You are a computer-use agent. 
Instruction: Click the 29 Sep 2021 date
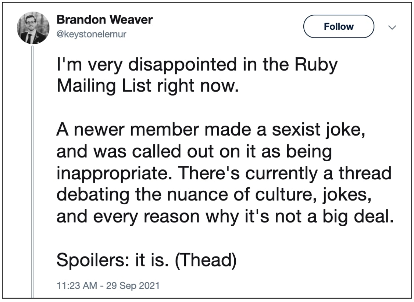[x=133, y=285]
